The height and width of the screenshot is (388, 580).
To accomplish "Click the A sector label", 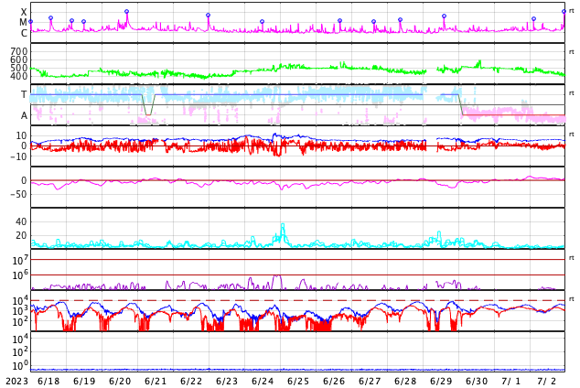I will tap(24, 116).
